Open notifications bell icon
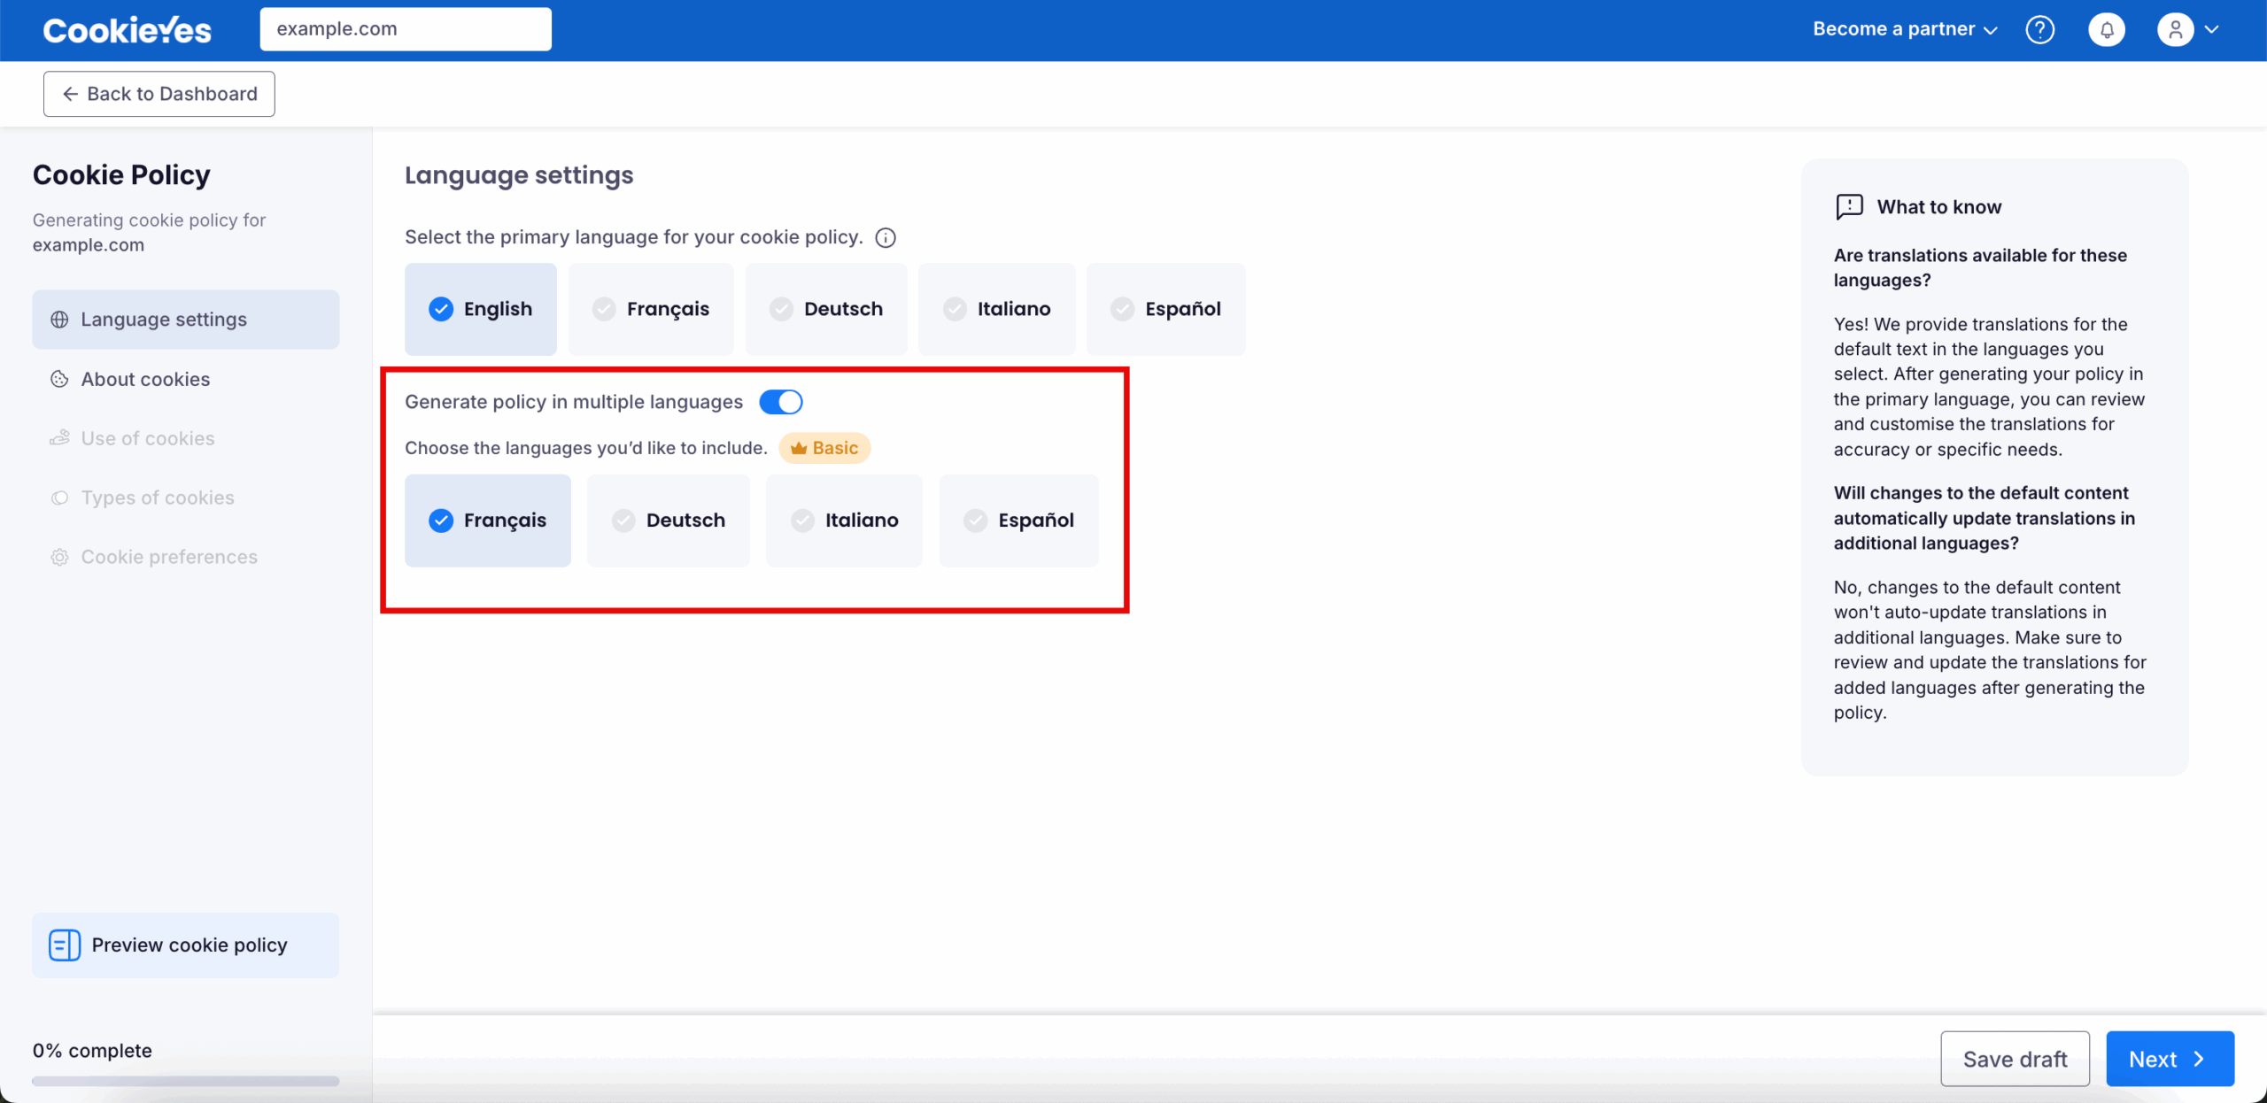 click(2107, 30)
